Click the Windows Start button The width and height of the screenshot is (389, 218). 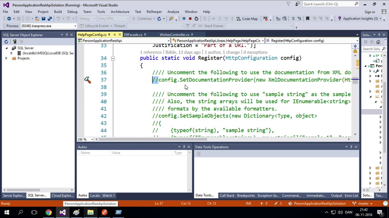(x=7, y=212)
